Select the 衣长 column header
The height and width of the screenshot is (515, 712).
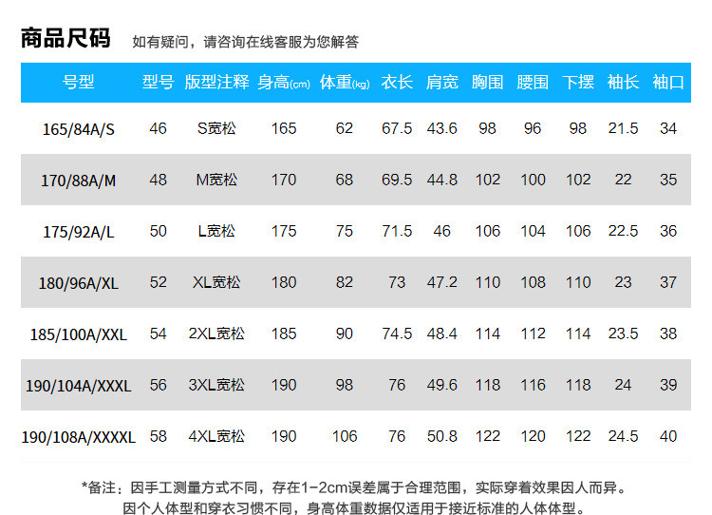pyautogui.click(x=397, y=83)
